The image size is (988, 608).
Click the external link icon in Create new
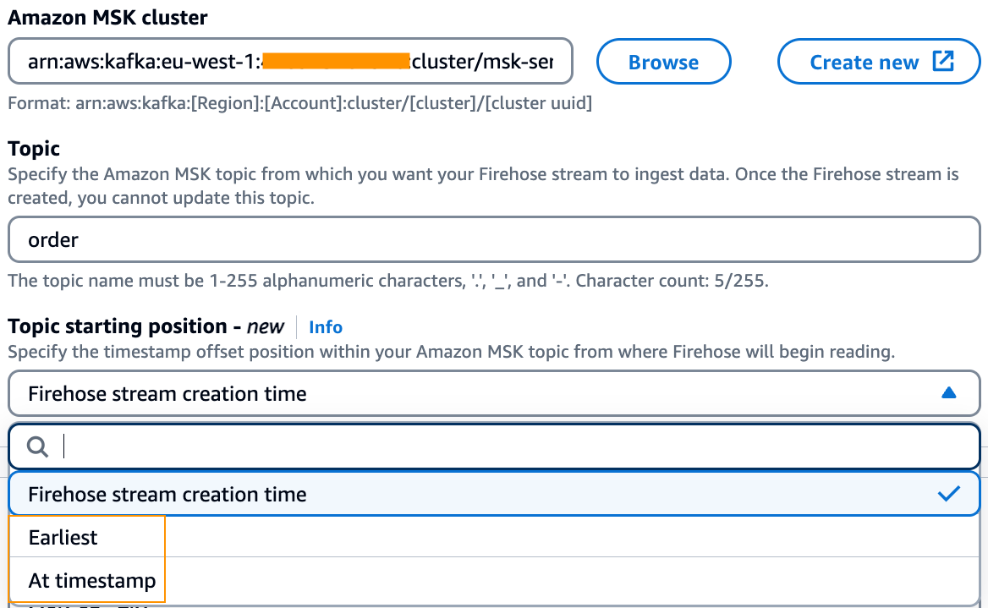pos(943,61)
